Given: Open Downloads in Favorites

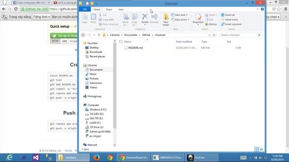Looking at the screenshot, I should click(x=96, y=52).
